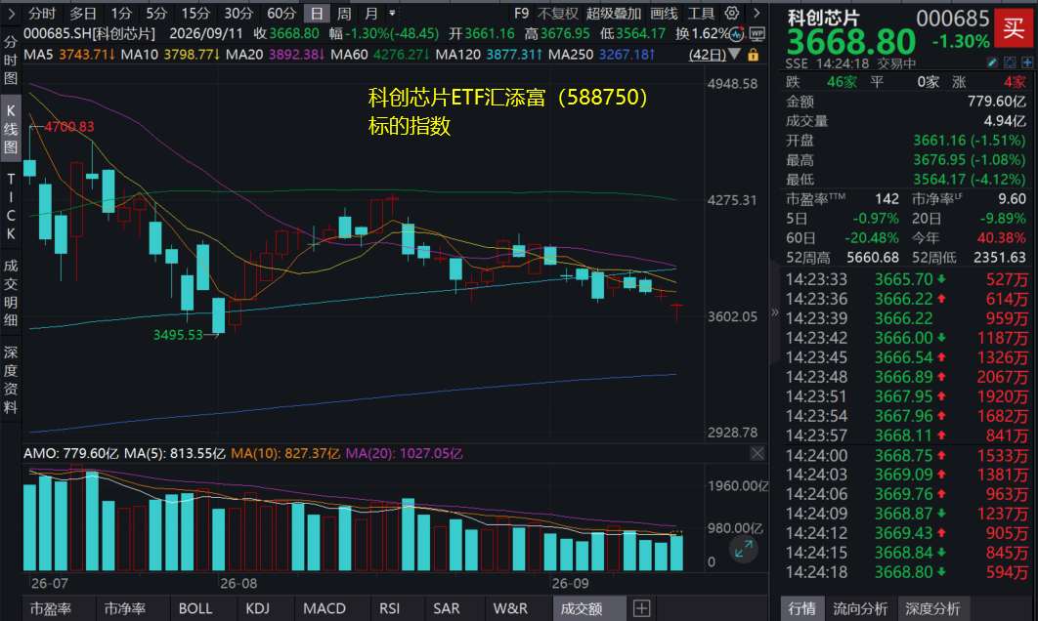Switch to 分时 timeframe

point(42,14)
